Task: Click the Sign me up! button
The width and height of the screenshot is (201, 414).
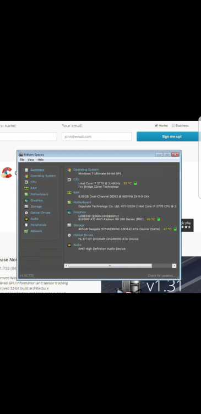Action: tap(169, 136)
